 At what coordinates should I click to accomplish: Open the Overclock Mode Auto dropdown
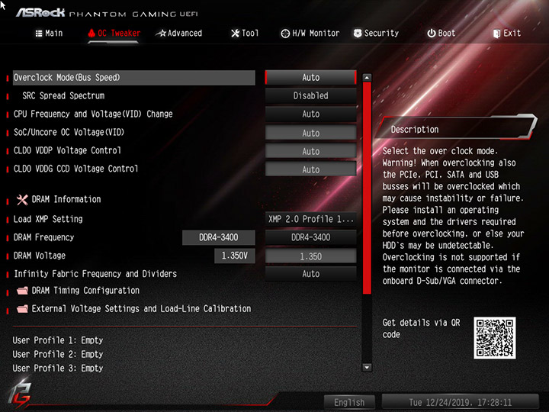310,77
